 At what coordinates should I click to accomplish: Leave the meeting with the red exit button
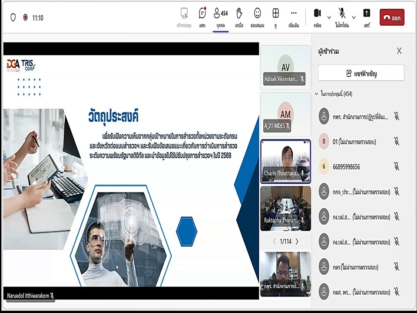tap(392, 18)
